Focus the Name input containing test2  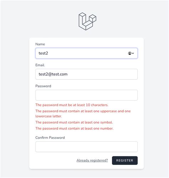(x=86, y=53)
